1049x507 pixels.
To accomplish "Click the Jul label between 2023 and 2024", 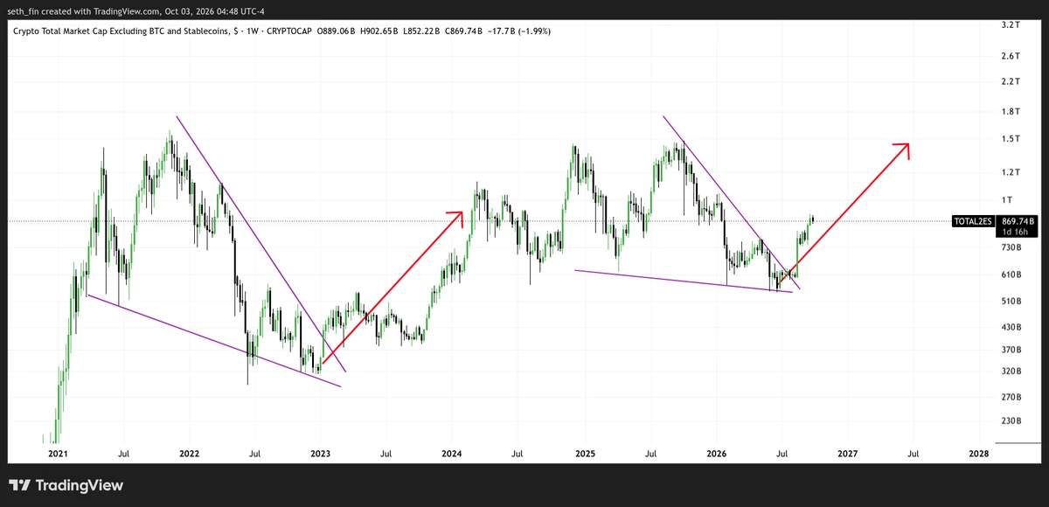I will coord(386,455).
